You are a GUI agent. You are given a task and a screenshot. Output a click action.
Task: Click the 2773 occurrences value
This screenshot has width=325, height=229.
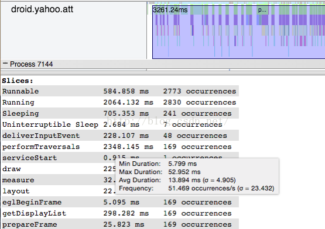click(x=200, y=91)
